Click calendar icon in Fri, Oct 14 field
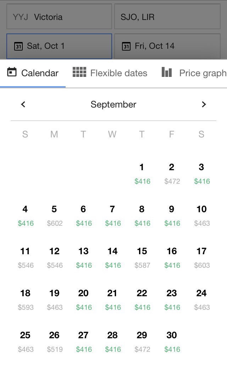Screen dimensions: 227x376 [x=126, y=46]
